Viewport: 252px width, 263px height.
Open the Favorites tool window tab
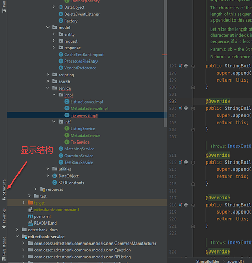click(4, 218)
